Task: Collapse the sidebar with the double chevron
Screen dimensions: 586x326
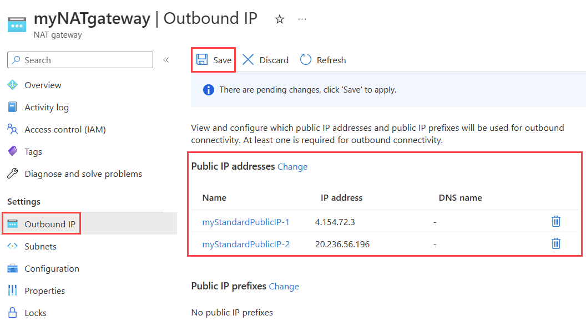Action: coord(166,60)
